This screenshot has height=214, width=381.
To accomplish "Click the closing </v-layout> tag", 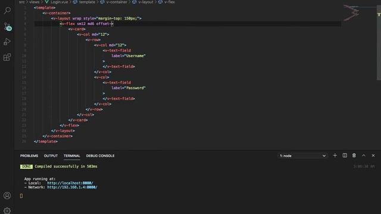I will (x=63, y=131).
